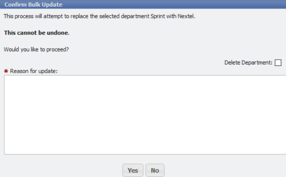
Task: Click the word "Update" in the dialog title
Action: (x=52, y=5)
